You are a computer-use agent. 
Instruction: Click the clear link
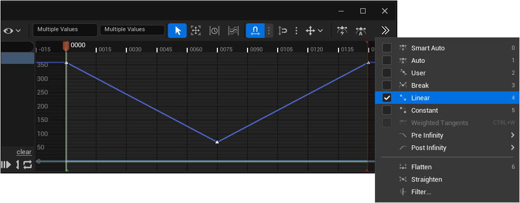coord(24,152)
